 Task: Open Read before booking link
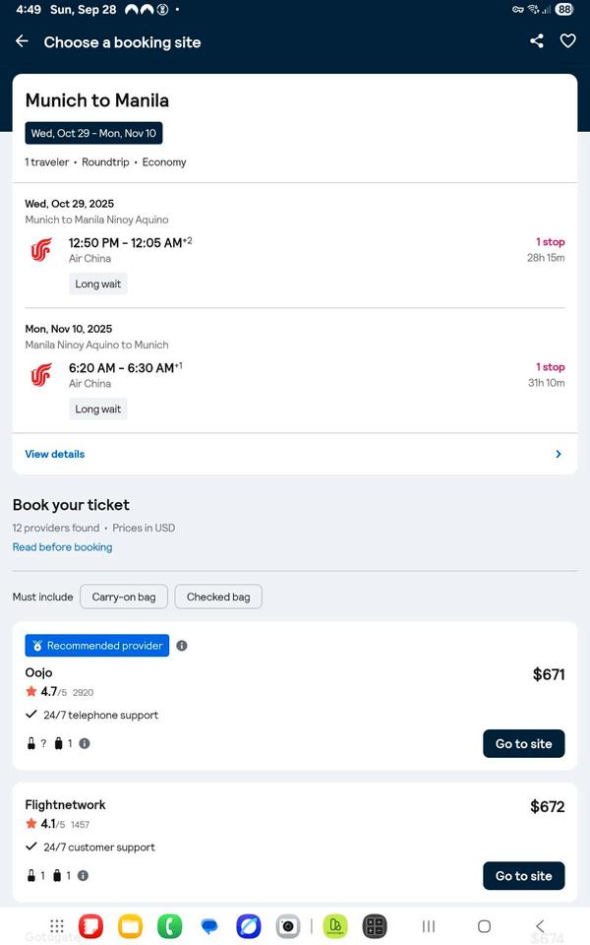(x=62, y=547)
